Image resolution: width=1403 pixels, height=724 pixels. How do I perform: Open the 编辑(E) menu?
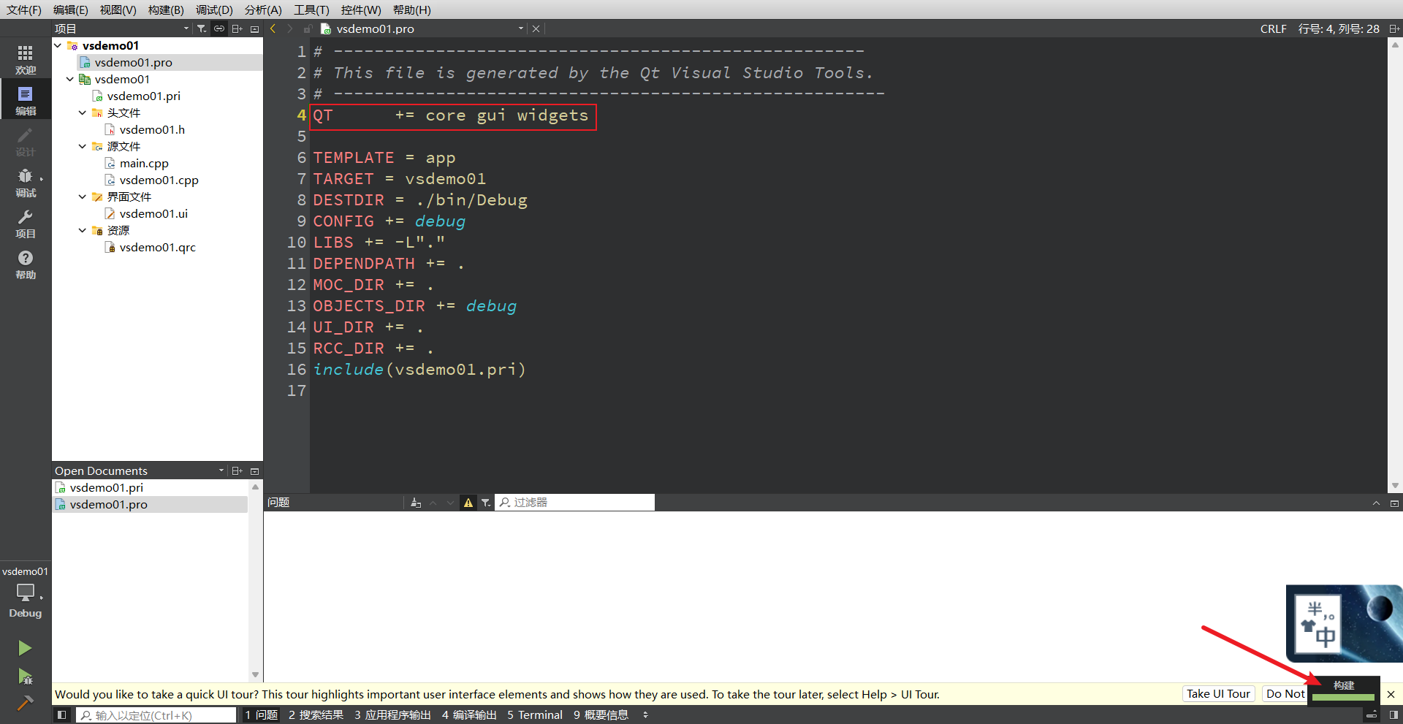[x=71, y=9]
